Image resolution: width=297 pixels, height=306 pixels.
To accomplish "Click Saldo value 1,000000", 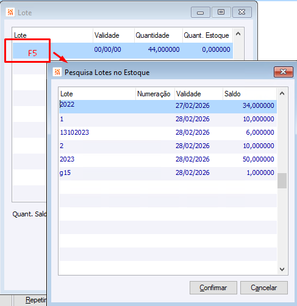I will coord(260,173).
